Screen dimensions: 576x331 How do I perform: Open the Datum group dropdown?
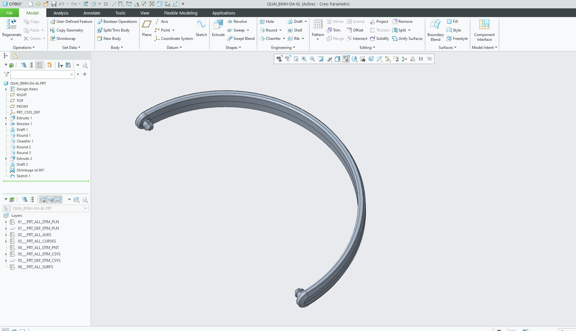(x=174, y=48)
